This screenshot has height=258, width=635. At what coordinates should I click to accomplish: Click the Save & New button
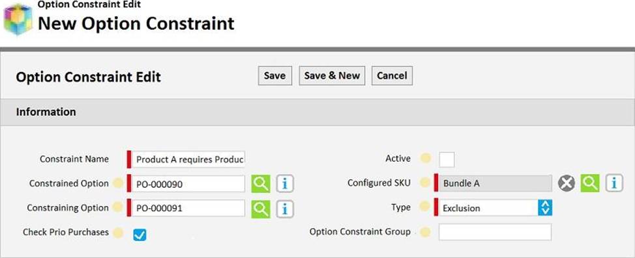332,75
